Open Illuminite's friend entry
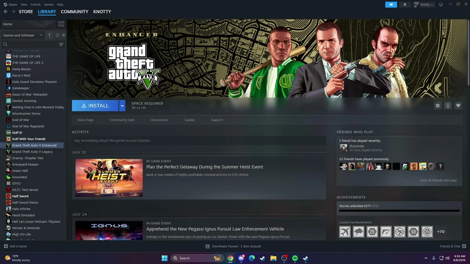Screen dimensions: 470x264 (361, 148)
